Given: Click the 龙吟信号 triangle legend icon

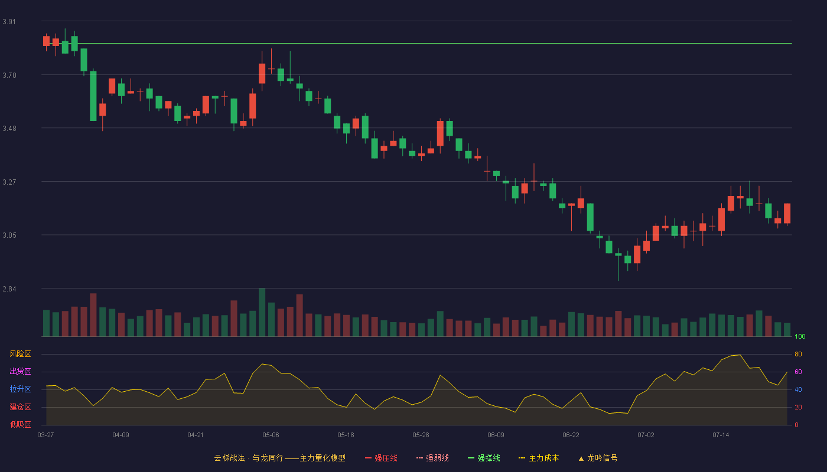Looking at the screenshot, I should (581, 458).
